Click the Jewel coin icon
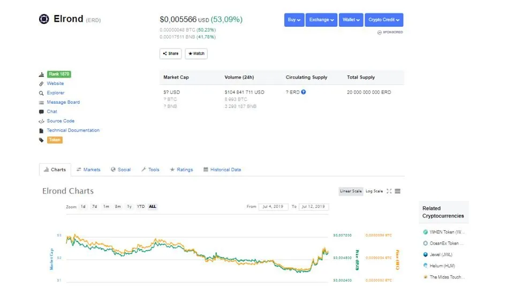 426,254
